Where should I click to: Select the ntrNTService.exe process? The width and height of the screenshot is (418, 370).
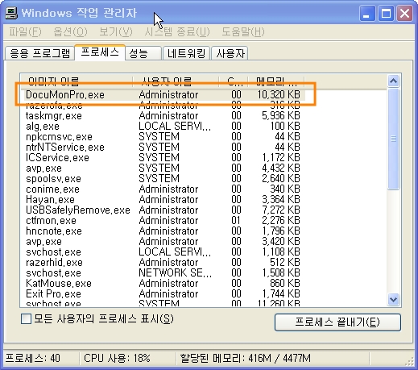[163, 147]
